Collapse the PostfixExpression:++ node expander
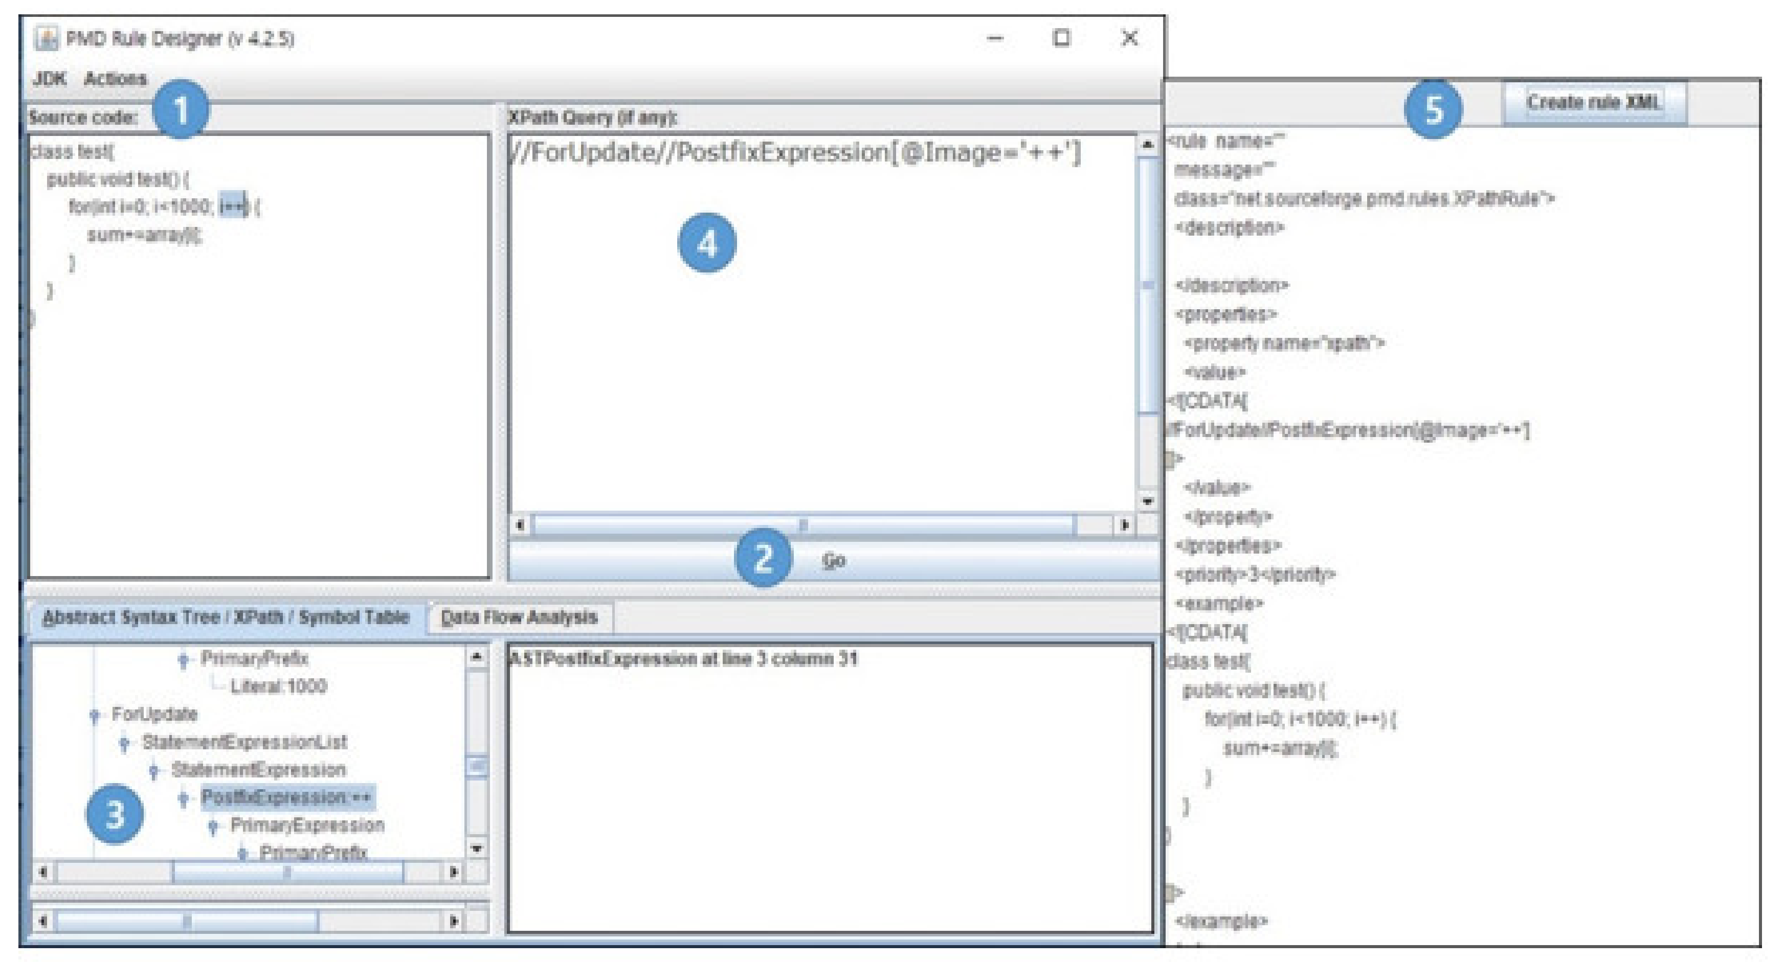 [x=183, y=798]
